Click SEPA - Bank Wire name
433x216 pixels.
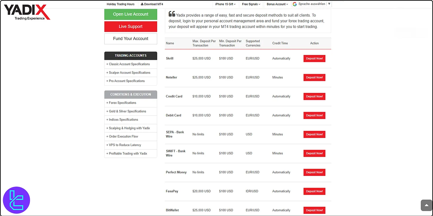tap(175, 134)
